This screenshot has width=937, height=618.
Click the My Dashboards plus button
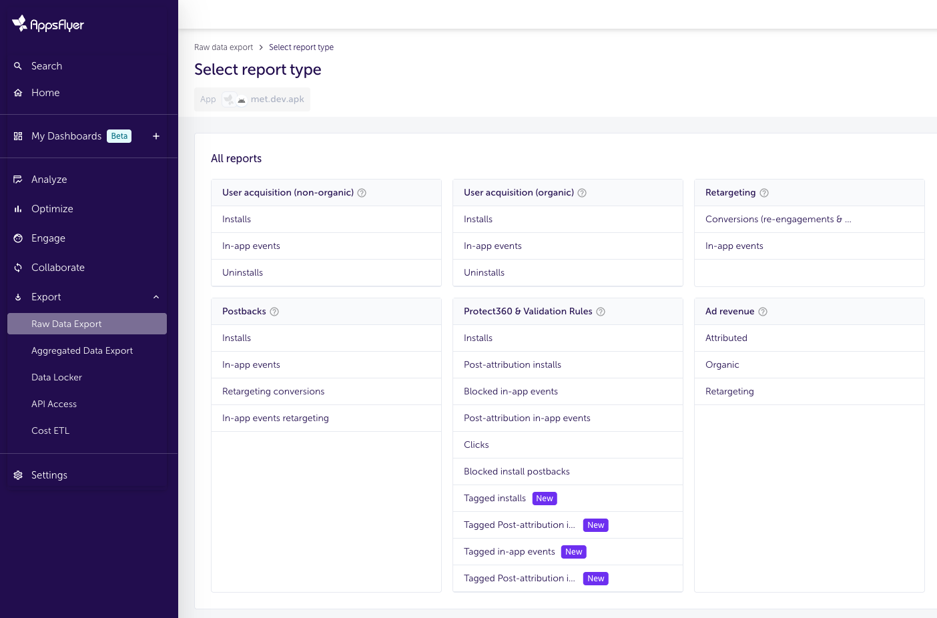[x=156, y=136]
